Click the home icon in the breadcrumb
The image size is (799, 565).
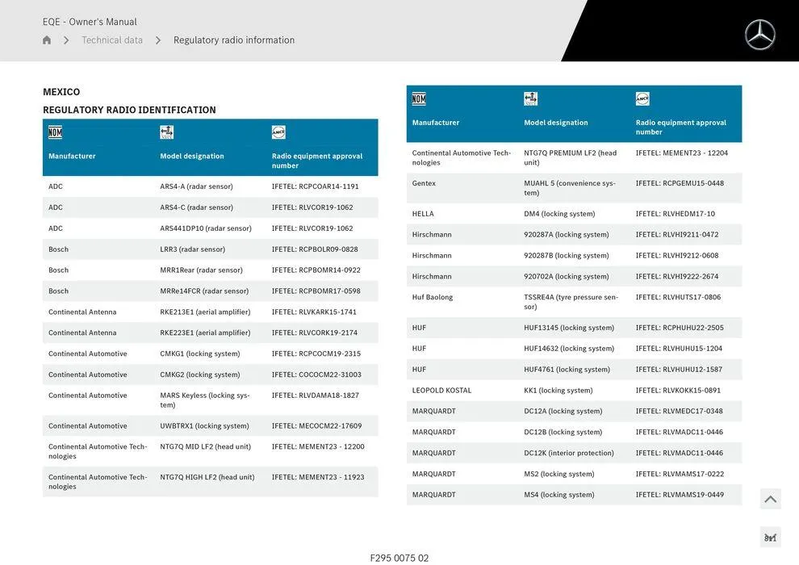[47, 40]
